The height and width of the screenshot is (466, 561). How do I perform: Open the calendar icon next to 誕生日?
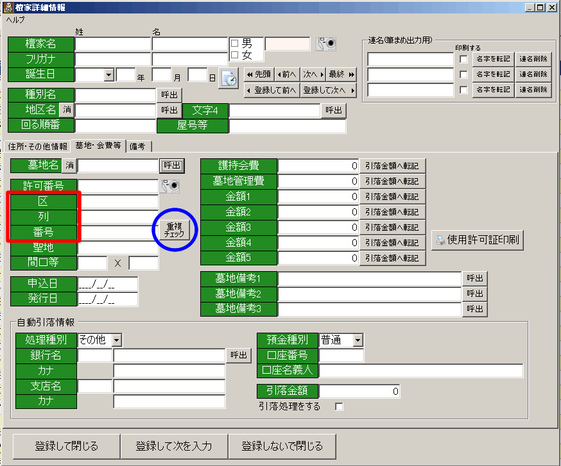pos(229,78)
